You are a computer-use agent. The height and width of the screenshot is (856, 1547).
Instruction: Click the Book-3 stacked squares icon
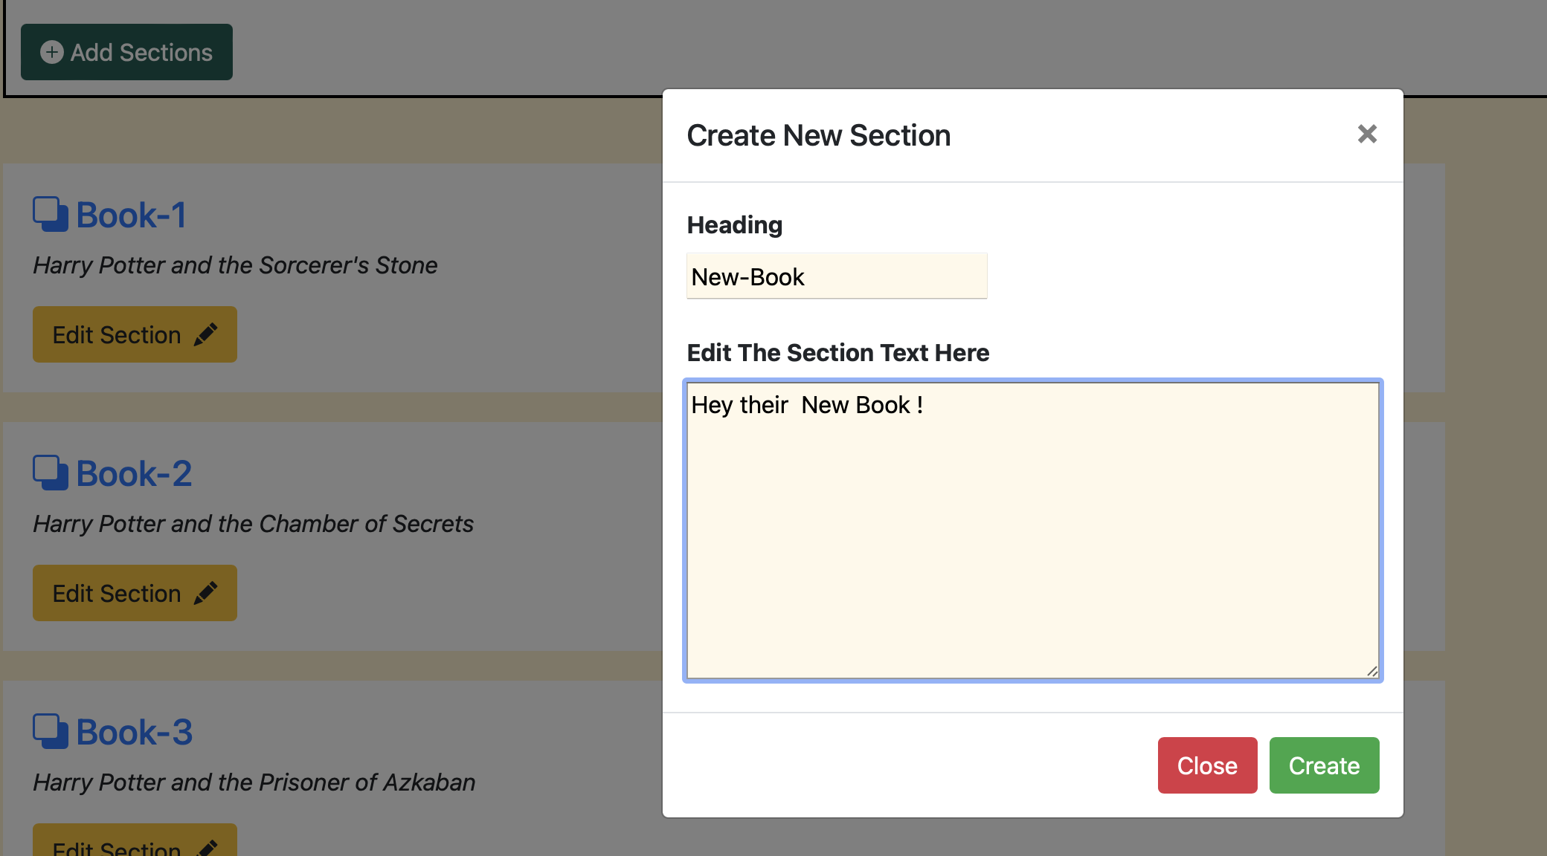pos(51,732)
